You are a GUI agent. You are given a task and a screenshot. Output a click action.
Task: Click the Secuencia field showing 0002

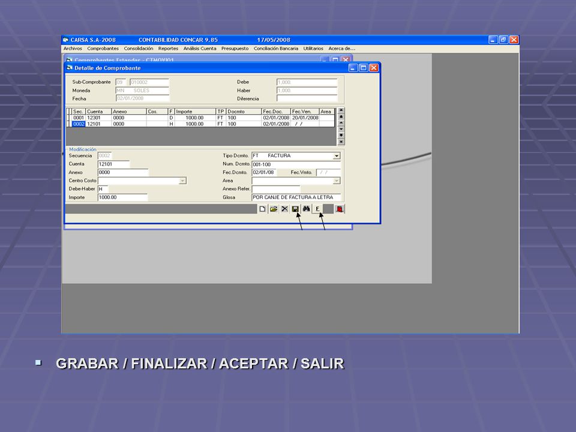point(104,156)
